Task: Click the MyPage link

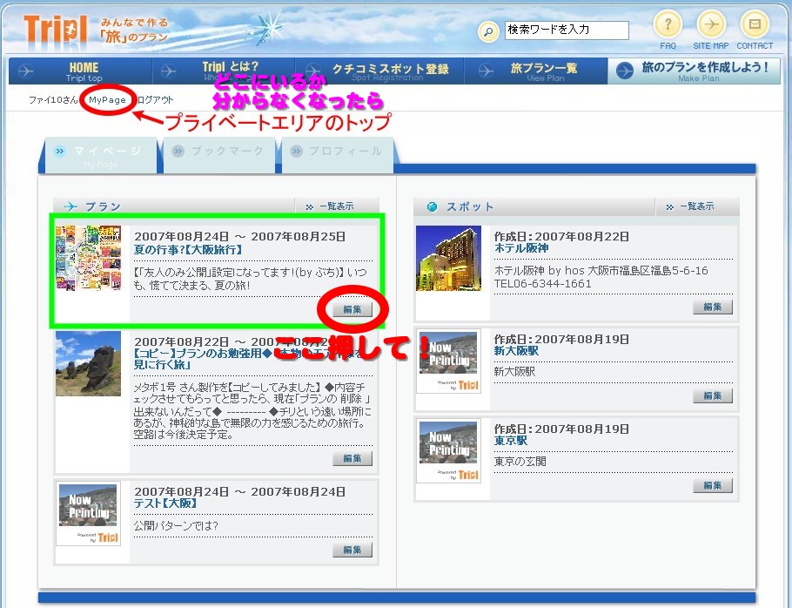Action: tap(107, 100)
